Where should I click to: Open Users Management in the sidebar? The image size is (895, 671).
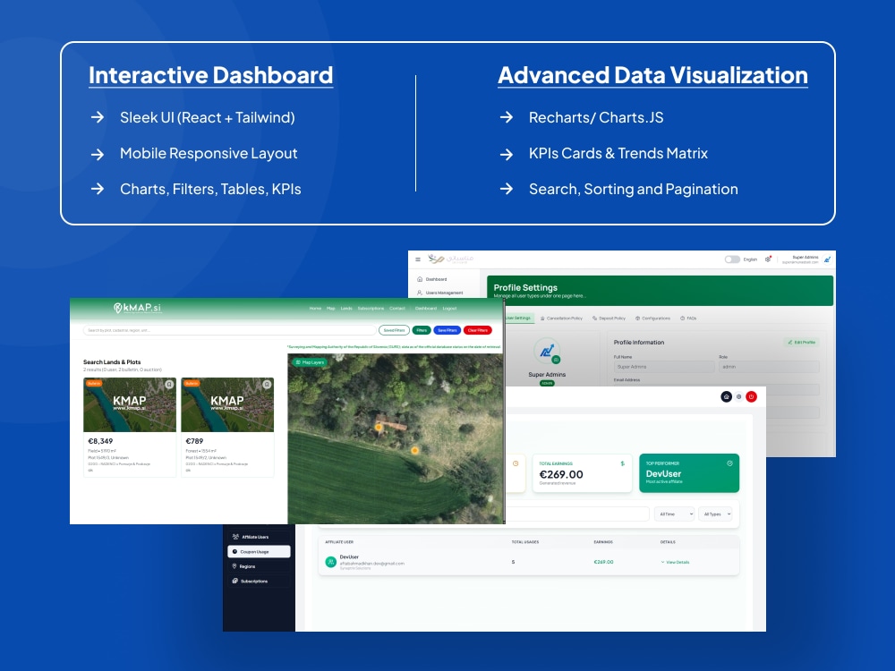[x=439, y=293]
